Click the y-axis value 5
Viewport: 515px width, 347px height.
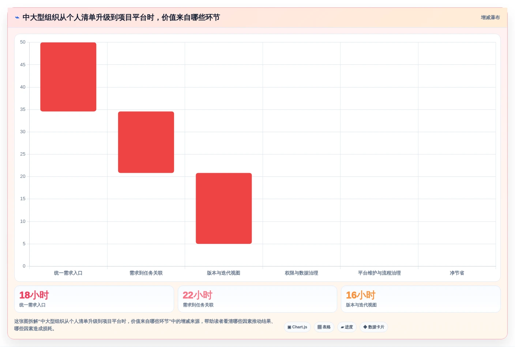pyautogui.click(x=24, y=244)
